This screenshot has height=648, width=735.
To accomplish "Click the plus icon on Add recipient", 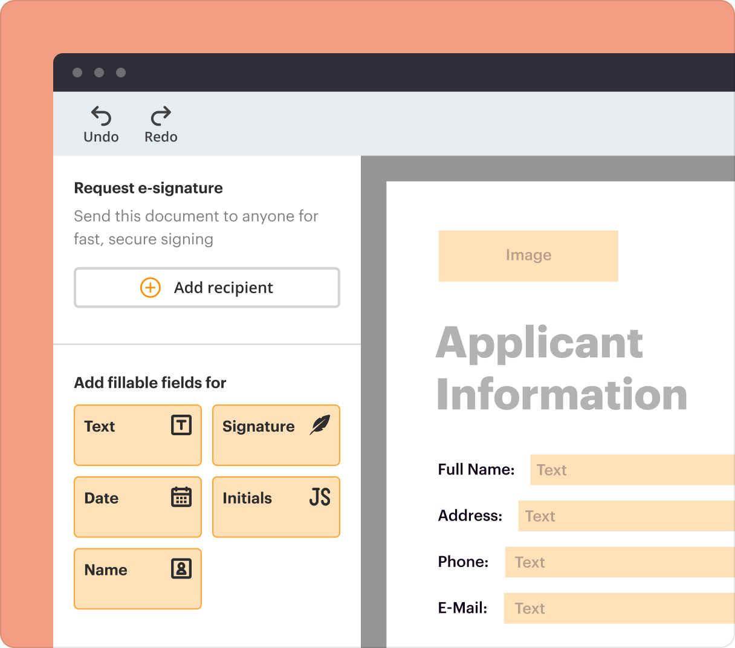I will [x=150, y=288].
